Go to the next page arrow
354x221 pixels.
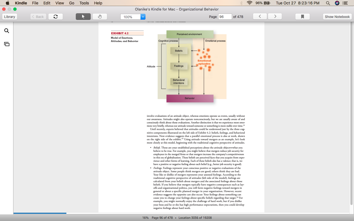(275, 16)
